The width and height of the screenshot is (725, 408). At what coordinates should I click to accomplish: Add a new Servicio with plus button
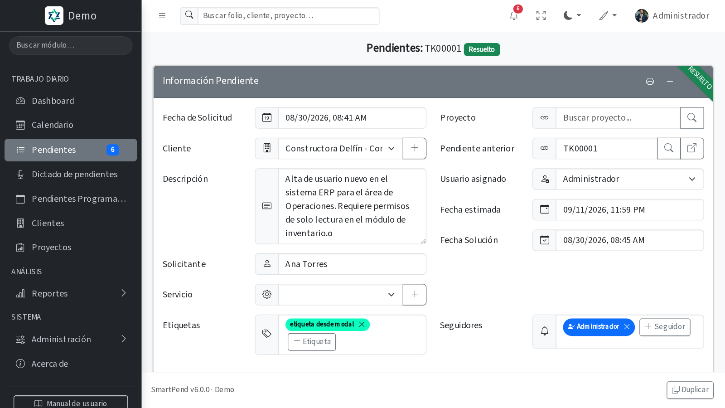click(415, 295)
